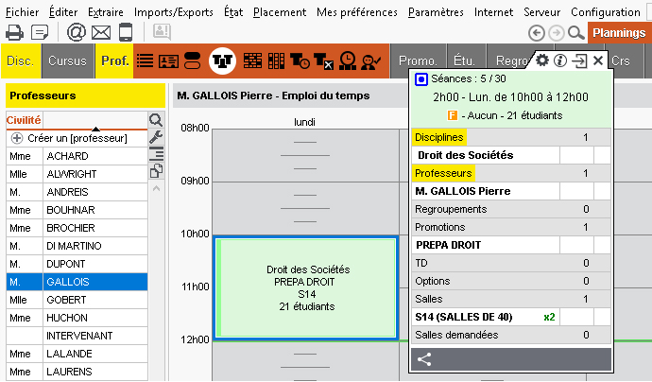Screen dimensions: 652x382
Task: Click the person with checkmark icon
Action: tap(370, 61)
